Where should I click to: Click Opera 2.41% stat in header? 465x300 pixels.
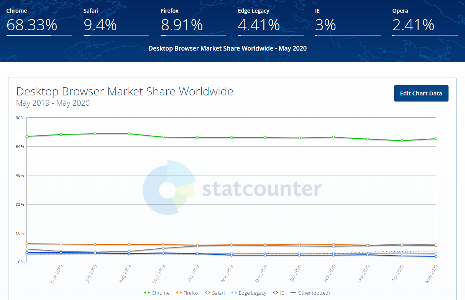[425, 21]
